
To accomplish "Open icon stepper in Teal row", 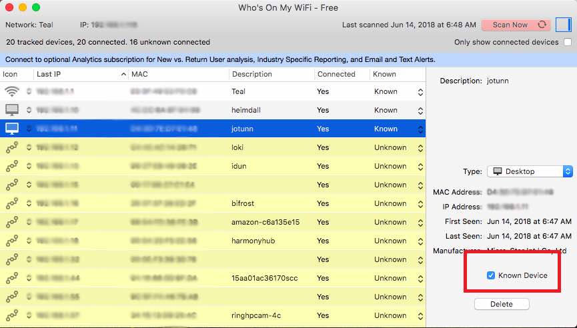I will pyautogui.click(x=29, y=91).
